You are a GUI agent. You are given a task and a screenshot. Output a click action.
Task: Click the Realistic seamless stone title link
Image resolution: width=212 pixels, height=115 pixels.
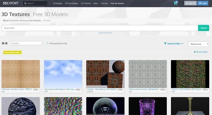coord(17,89)
